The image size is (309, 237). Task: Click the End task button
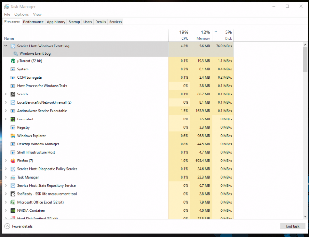[x=293, y=226]
